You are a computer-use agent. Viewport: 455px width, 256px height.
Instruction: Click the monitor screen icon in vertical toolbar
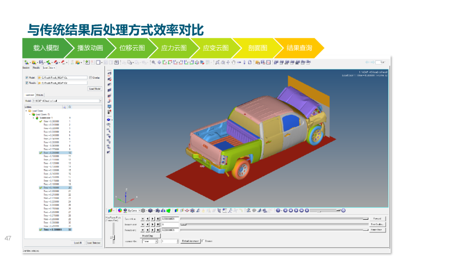pyautogui.click(x=109, y=107)
